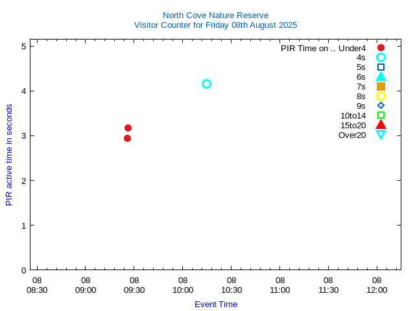Click the lower red data point
This screenshot has width=415, height=311.
click(127, 138)
